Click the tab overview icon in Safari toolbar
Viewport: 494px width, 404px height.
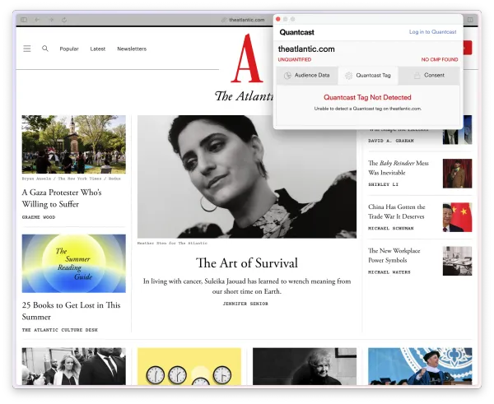(x=470, y=20)
